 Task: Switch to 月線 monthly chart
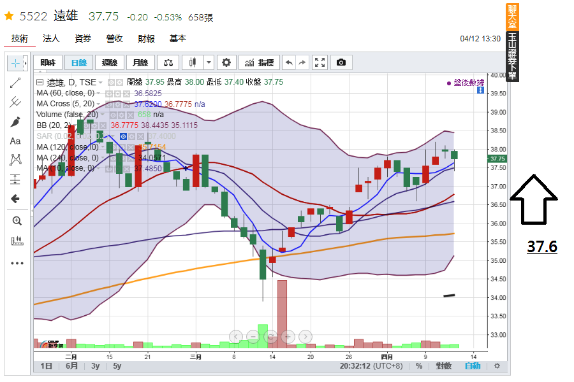tap(140, 62)
